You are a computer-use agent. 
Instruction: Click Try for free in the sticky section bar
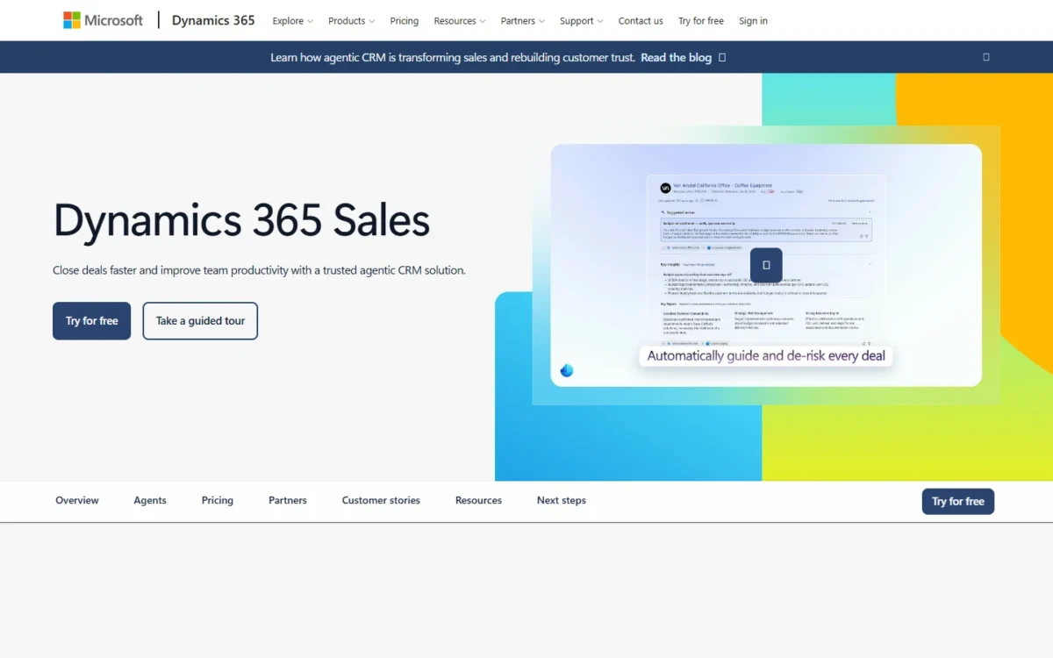pos(958,502)
